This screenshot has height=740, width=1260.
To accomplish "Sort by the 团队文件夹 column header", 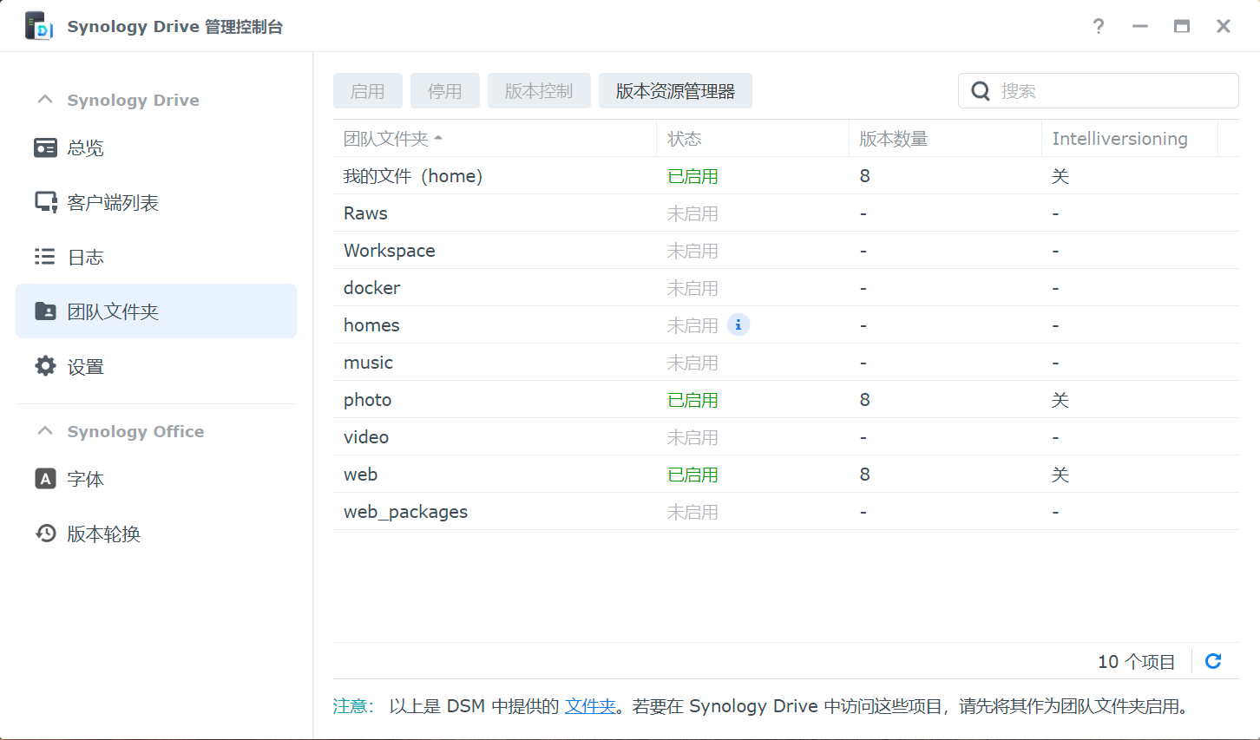I will [x=386, y=139].
